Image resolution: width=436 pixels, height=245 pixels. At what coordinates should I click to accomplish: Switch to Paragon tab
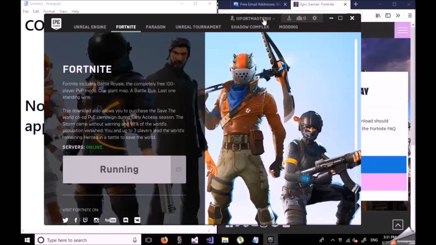pos(156,27)
